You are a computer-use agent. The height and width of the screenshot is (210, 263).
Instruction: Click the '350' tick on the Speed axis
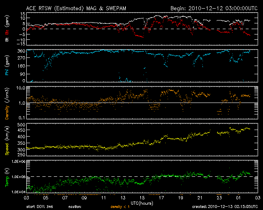tap(21, 143)
